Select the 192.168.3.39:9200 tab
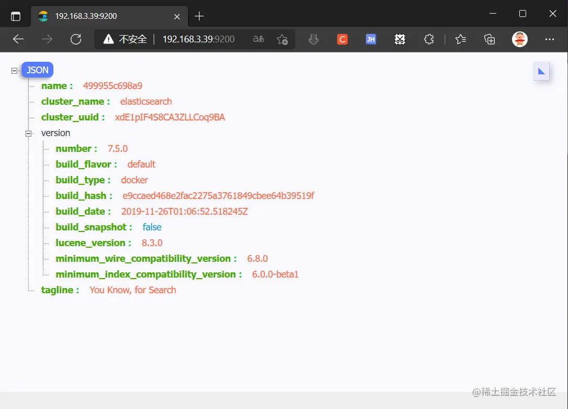 (x=109, y=16)
